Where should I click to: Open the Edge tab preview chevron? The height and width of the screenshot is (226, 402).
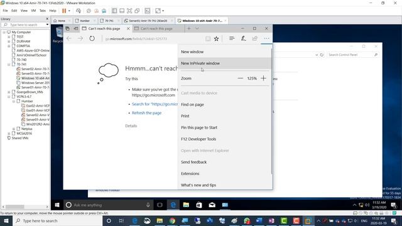click(x=197, y=28)
